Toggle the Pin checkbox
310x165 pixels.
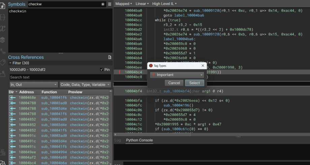(x=102, y=70)
